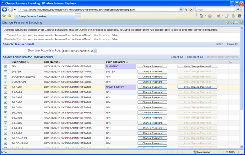This screenshot has height=155, width=245.
Task: Open the IE Help question icon
Action: click(239, 16)
